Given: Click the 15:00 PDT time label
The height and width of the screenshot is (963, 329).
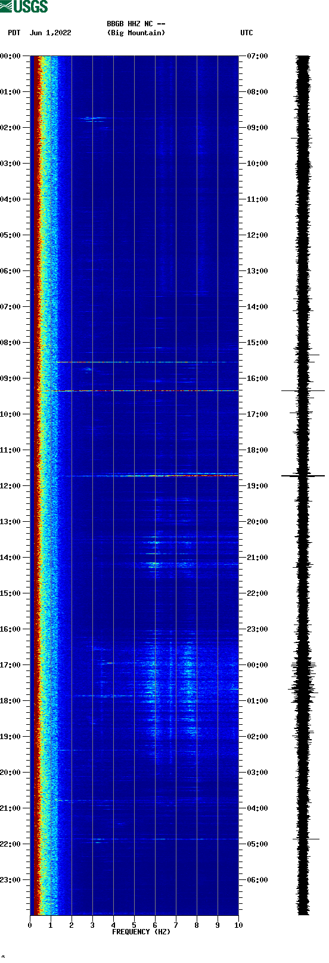Looking at the screenshot, I should (x=11, y=593).
